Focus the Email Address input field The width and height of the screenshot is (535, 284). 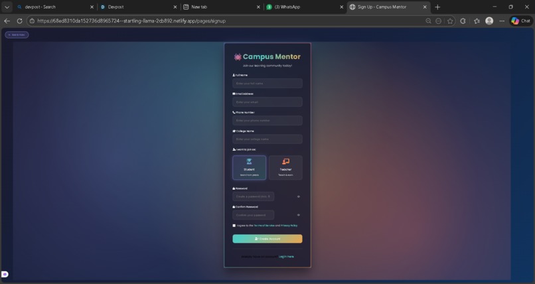(267, 102)
